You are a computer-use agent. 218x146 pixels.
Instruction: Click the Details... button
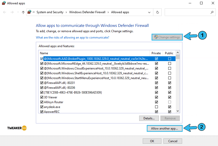click(149, 118)
